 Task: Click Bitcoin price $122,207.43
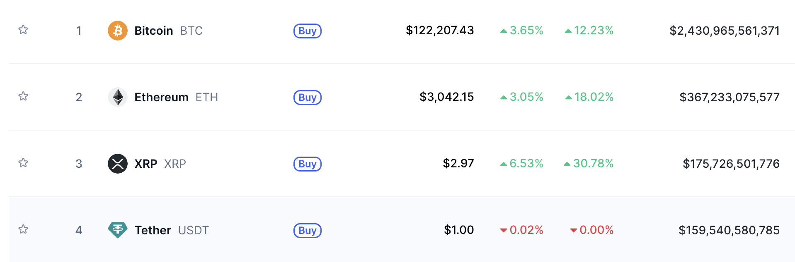point(440,30)
